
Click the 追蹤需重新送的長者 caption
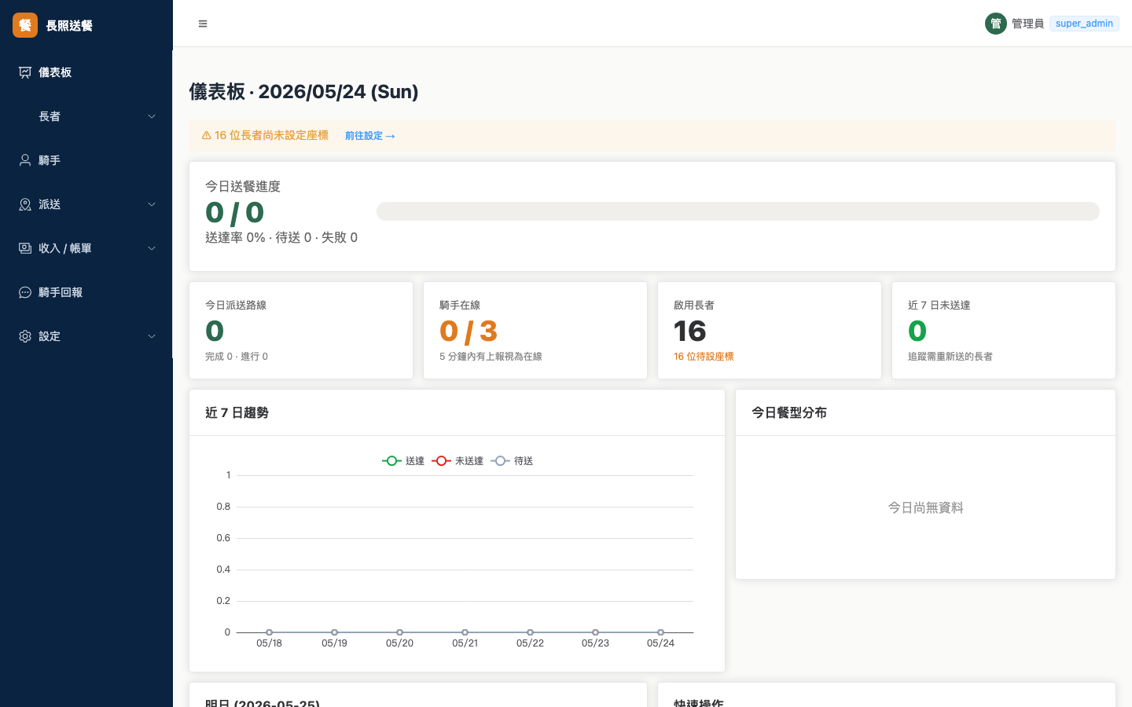(950, 357)
